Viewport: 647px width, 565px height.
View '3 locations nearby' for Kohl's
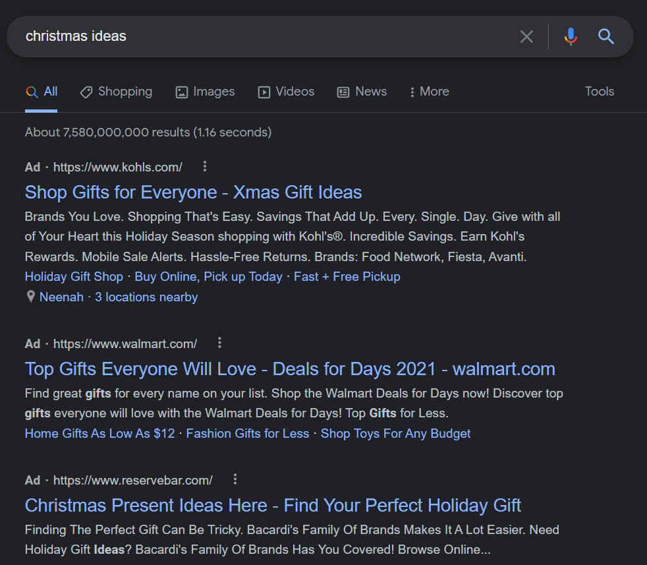point(146,297)
